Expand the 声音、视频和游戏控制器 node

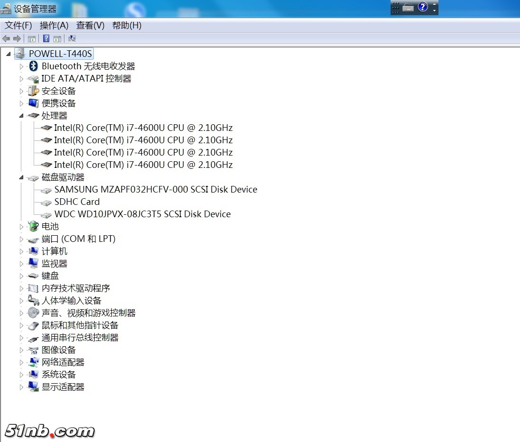pos(21,313)
